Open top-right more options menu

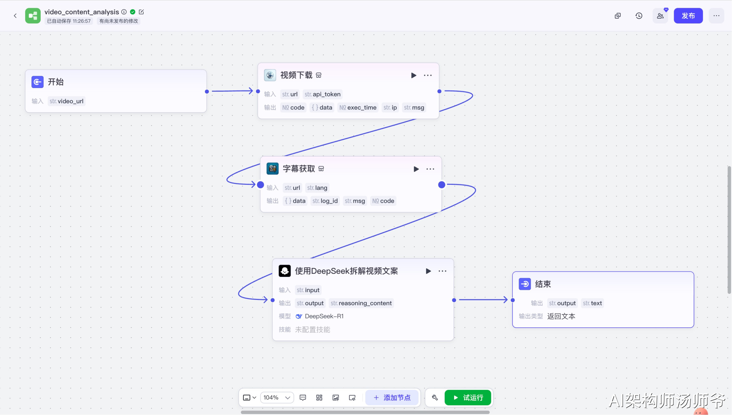716,16
